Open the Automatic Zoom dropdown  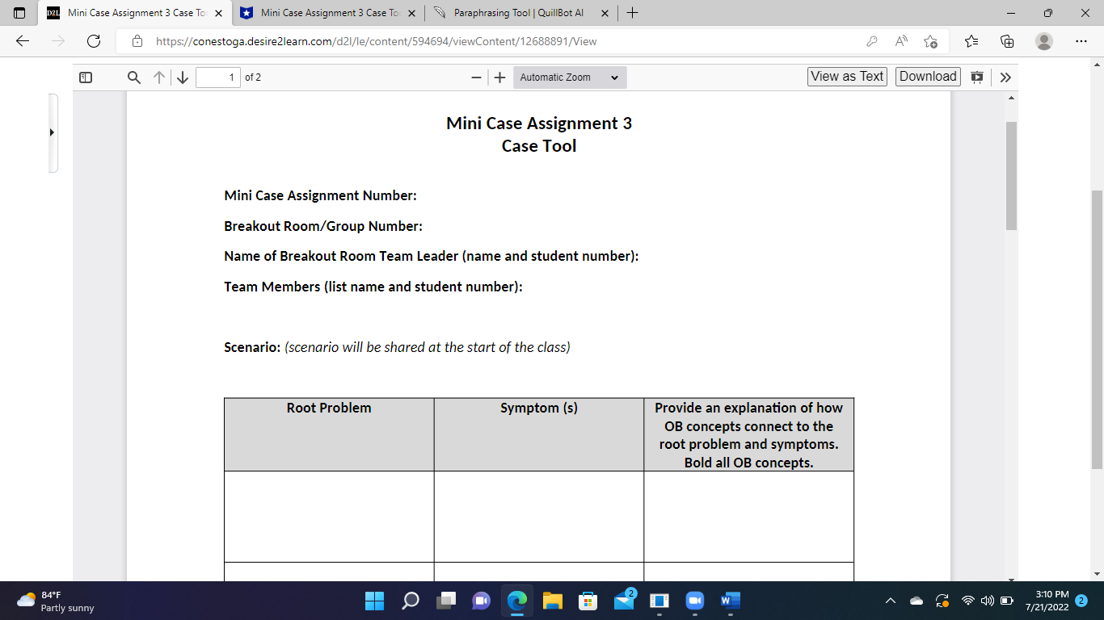coord(570,77)
